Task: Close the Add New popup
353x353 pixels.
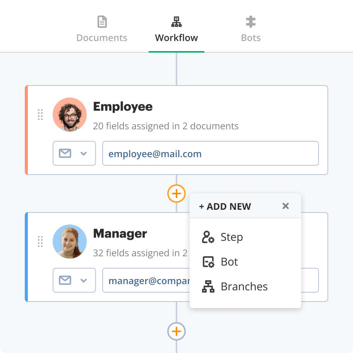Action: 286,206
